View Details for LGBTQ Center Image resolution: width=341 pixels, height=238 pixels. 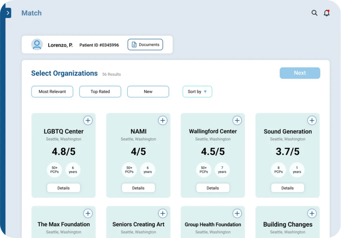64,188
